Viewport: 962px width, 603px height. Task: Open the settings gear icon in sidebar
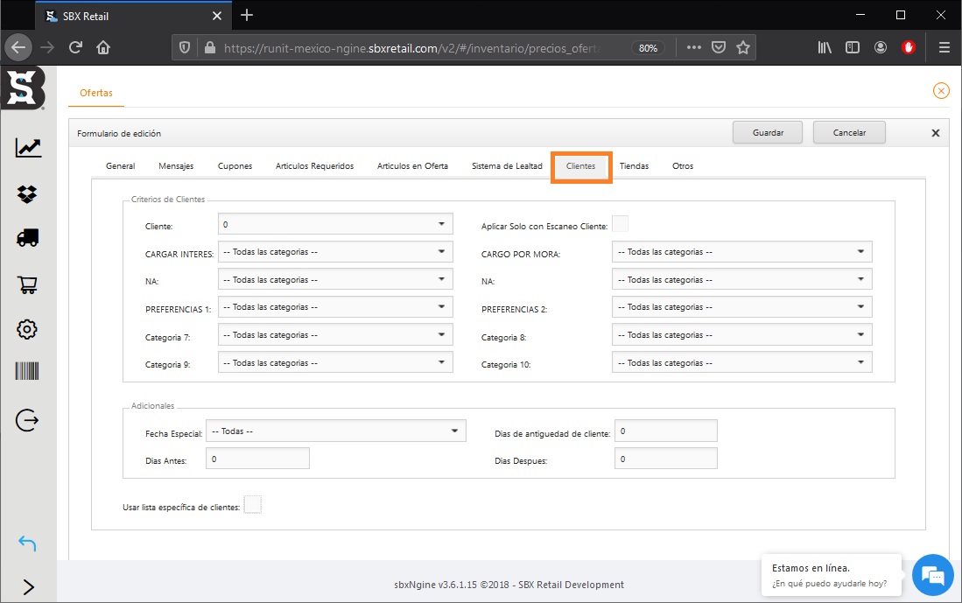pyautogui.click(x=27, y=329)
